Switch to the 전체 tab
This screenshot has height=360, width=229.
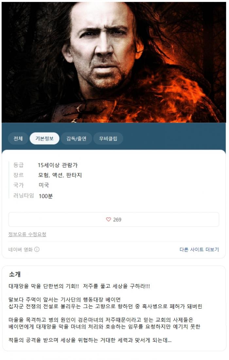(x=18, y=138)
